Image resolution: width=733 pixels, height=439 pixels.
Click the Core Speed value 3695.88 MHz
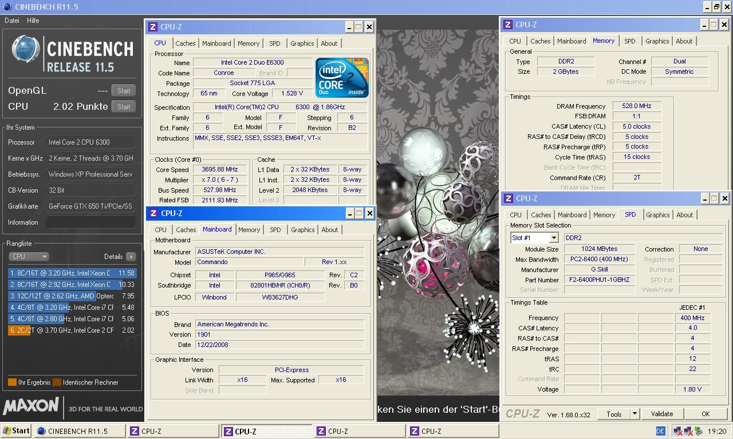coord(220,170)
